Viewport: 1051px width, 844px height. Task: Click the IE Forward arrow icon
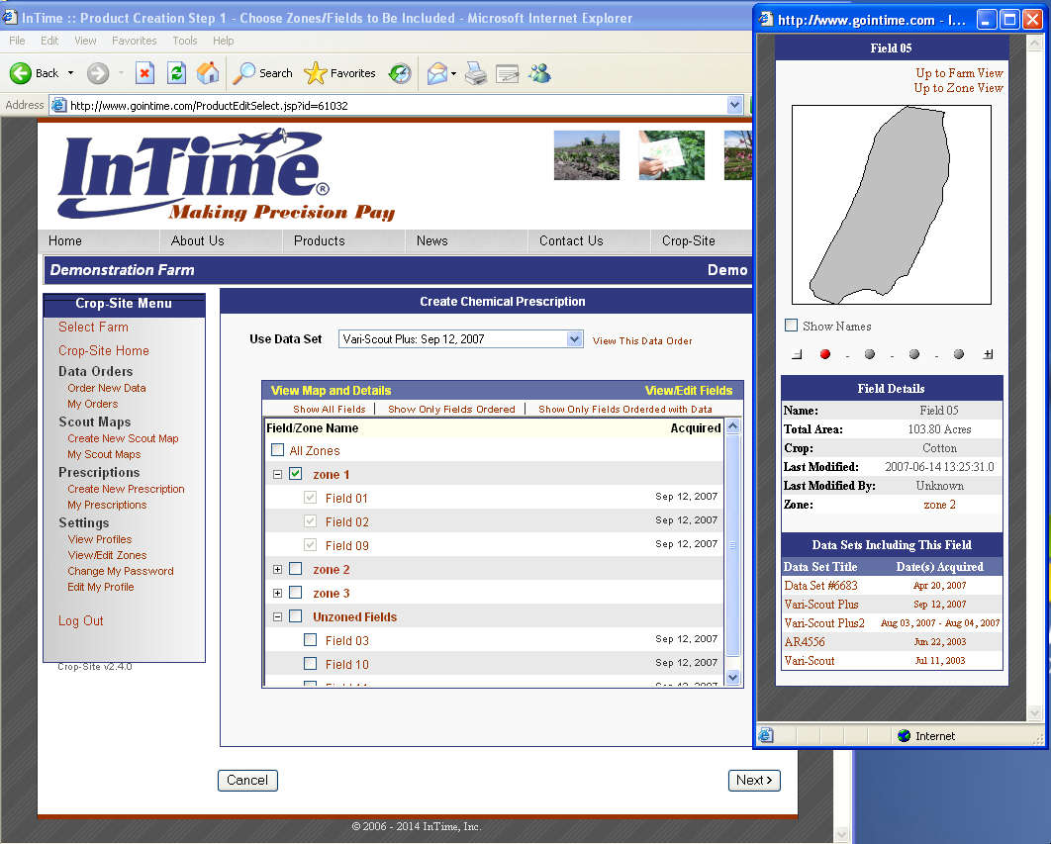[x=98, y=73]
